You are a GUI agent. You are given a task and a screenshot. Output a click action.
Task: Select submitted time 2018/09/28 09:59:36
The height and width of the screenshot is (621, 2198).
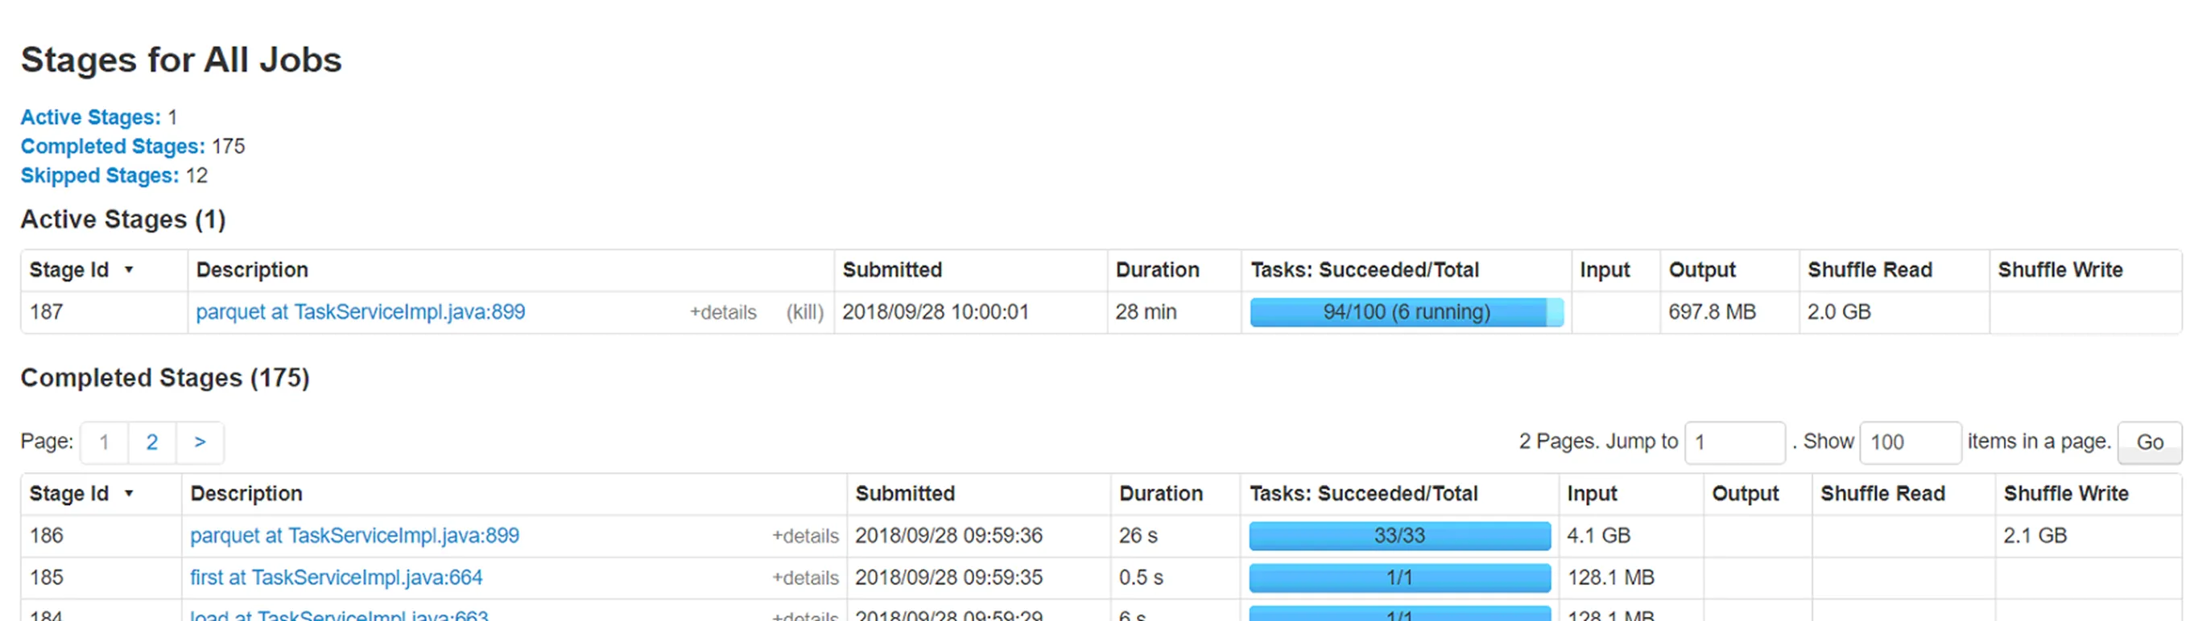coord(948,536)
